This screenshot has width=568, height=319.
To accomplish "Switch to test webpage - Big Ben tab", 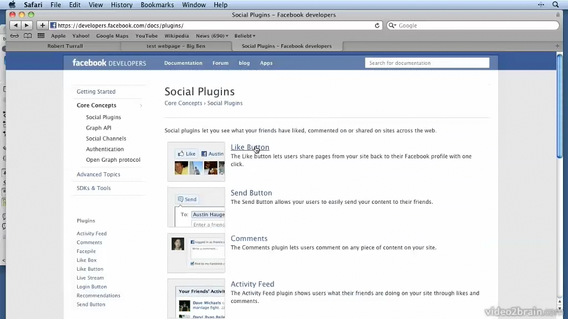I will click(176, 46).
